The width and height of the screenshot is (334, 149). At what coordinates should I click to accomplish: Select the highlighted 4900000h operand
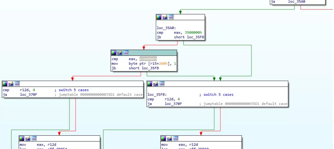(x=148, y=59)
